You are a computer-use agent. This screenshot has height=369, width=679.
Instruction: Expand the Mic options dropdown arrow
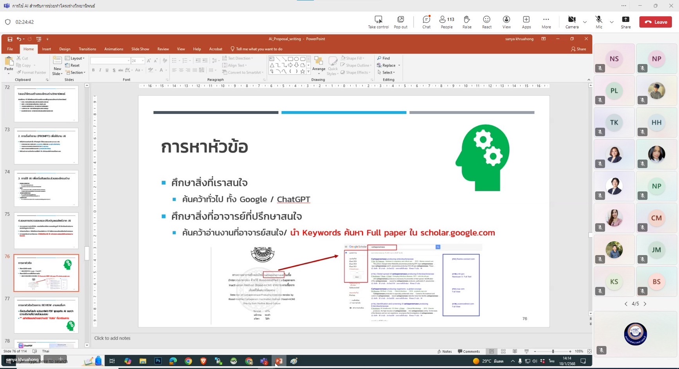(612, 22)
